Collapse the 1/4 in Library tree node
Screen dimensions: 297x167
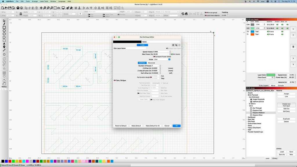pyautogui.click(x=248, y=106)
